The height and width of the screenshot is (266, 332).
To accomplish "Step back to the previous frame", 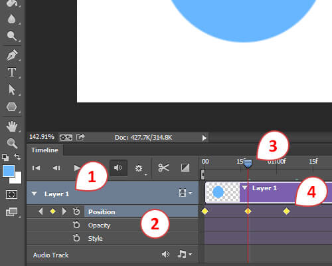I will (x=56, y=168).
